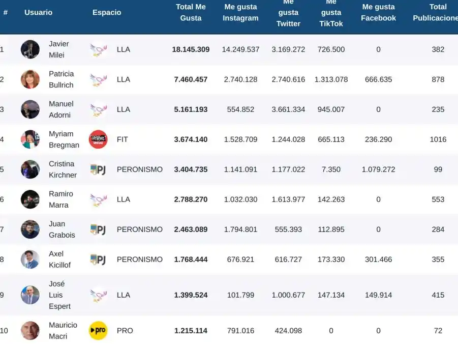
Task: Click the Me gusta Facebook column header
Action: tap(378, 13)
